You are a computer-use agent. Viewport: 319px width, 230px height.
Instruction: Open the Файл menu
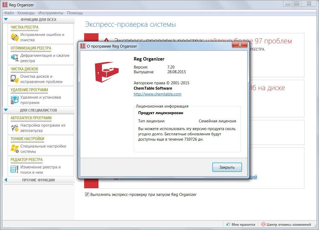point(9,13)
